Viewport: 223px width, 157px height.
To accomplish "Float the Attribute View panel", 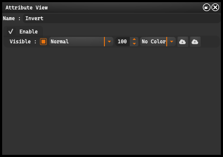I will point(206,7).
